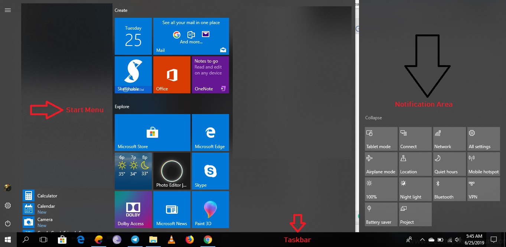Open All settings quick action
This screenshot has width=506, height=247.
483,138
